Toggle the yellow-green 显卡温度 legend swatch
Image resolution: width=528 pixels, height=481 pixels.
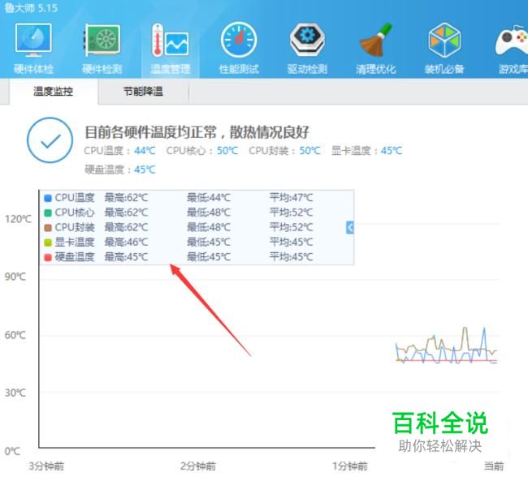[x=48, y=243]
